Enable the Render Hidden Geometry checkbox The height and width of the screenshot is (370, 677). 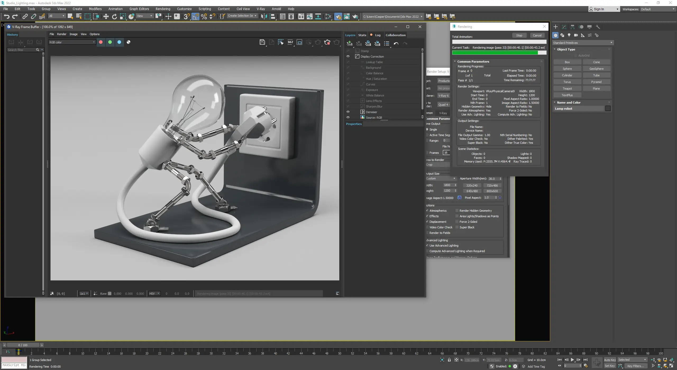457,211
